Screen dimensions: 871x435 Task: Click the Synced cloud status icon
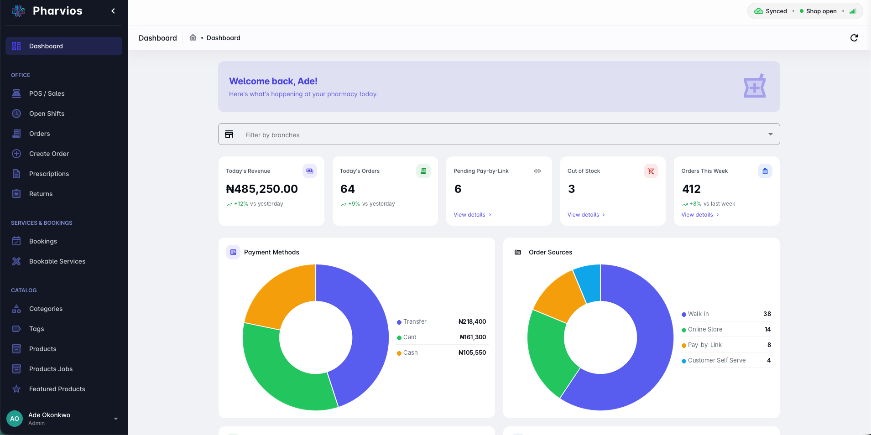coord(758,11)
